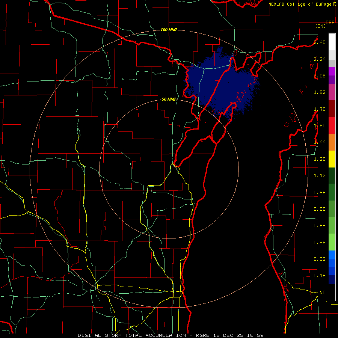
Task: Click the 1.60 legend value
Action: 320,126
